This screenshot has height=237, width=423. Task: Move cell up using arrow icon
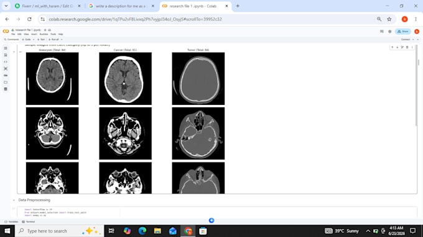393,47
